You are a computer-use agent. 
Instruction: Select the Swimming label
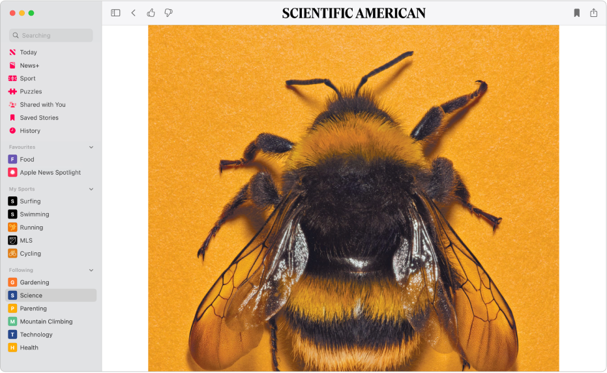click(35, 215)
